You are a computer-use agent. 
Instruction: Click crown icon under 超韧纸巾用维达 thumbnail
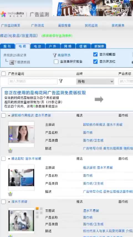10,151
